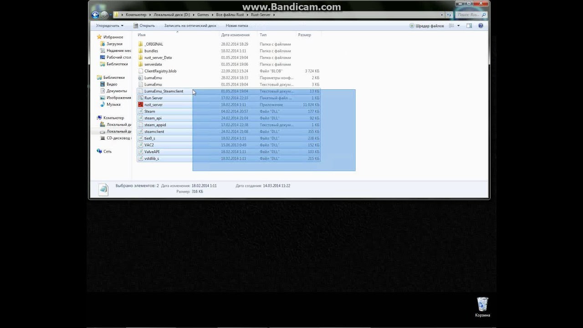Change view using the view icon
Image resolution: width=583 pixels, height=328 pixels.
pos(451,26)
